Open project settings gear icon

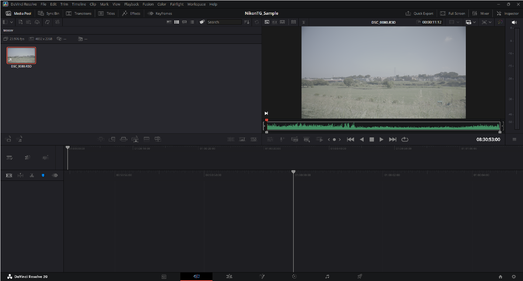coord(513,277)
